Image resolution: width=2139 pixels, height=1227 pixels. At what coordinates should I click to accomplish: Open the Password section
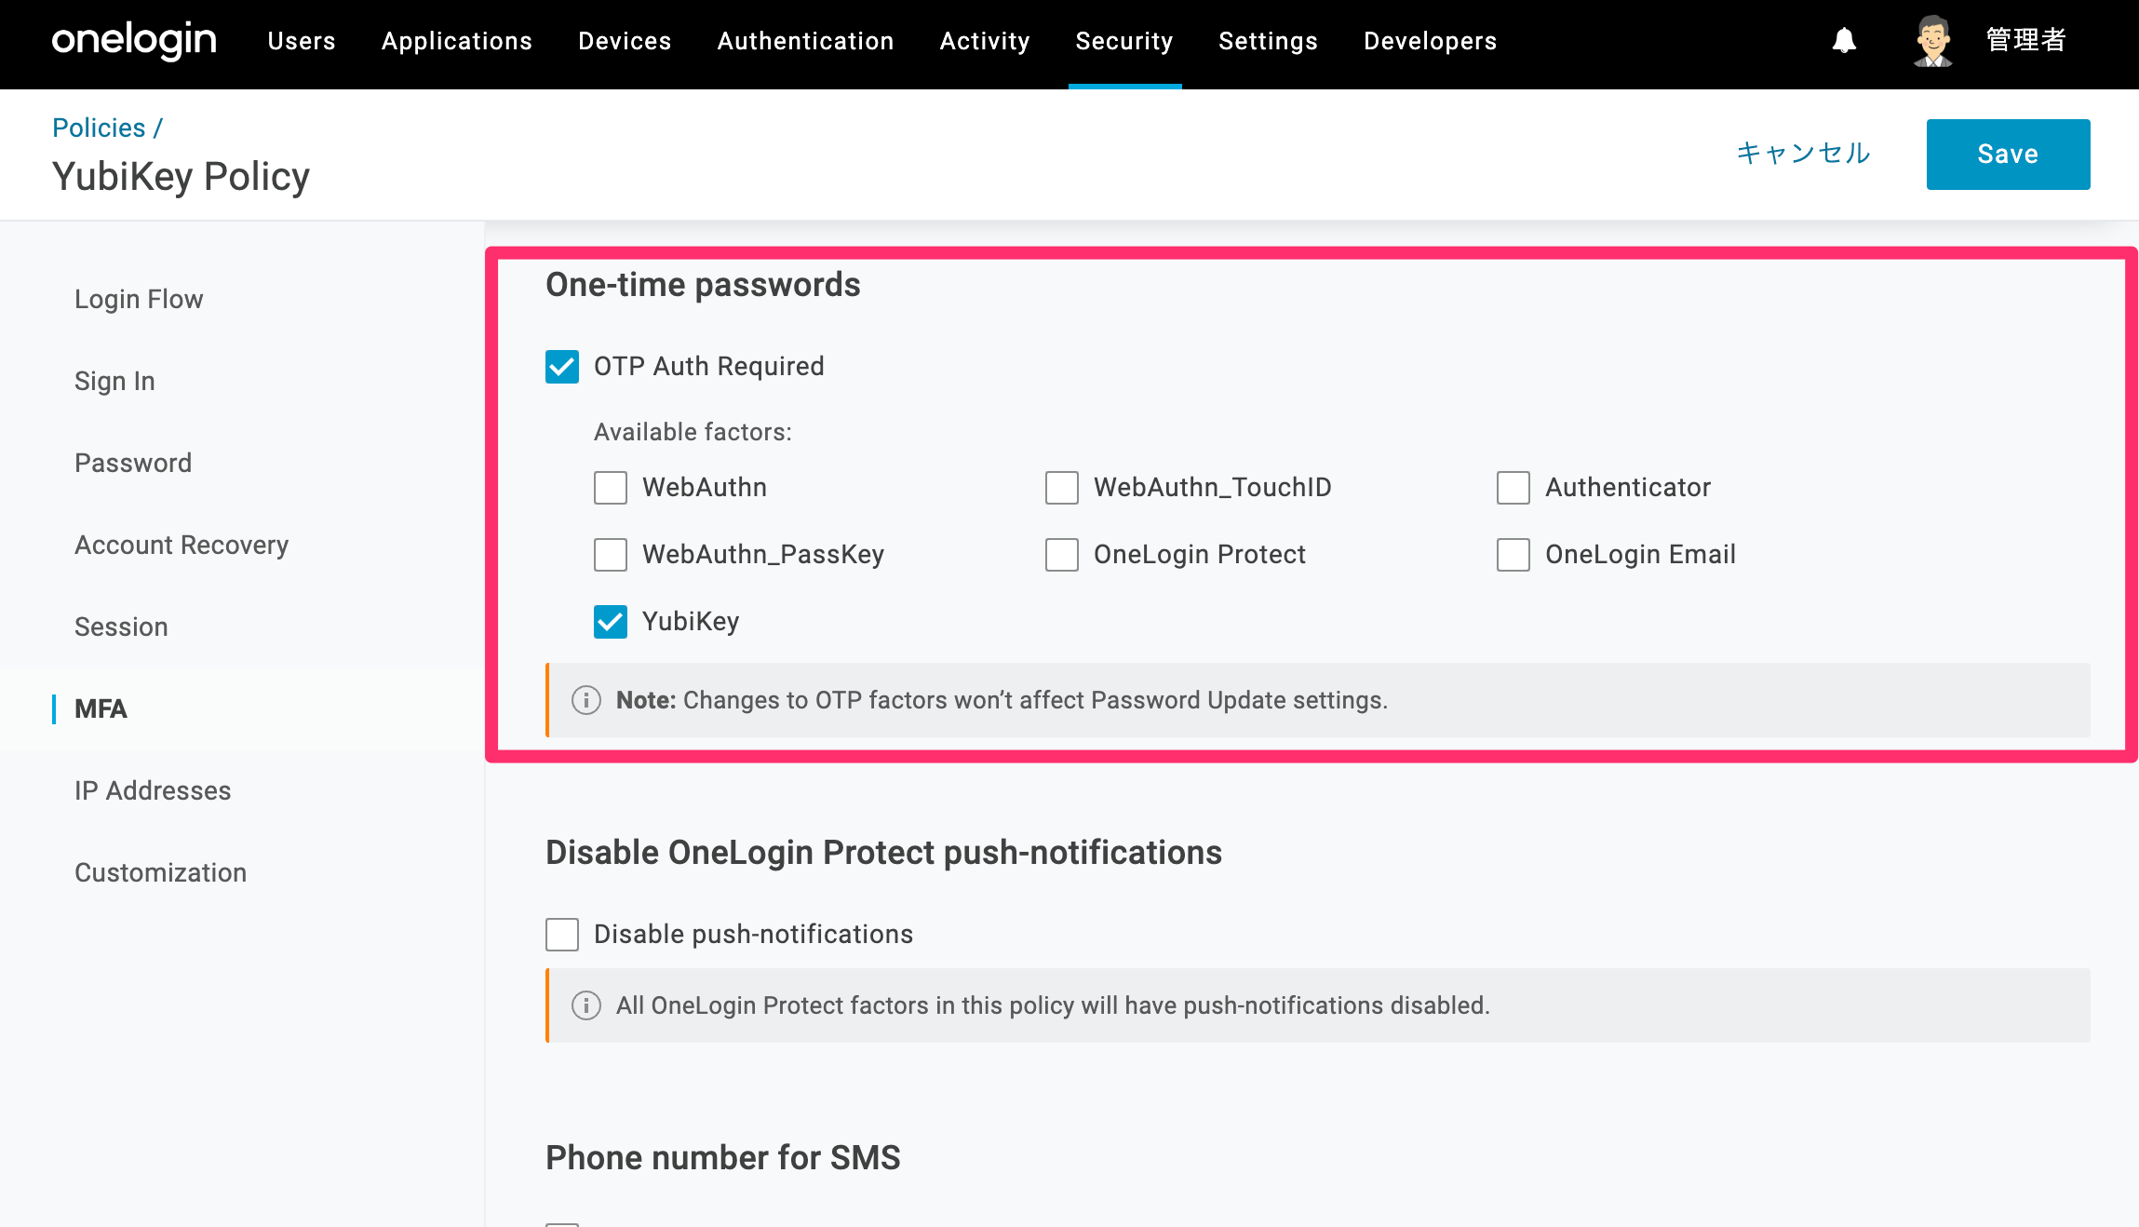(133, 464)
